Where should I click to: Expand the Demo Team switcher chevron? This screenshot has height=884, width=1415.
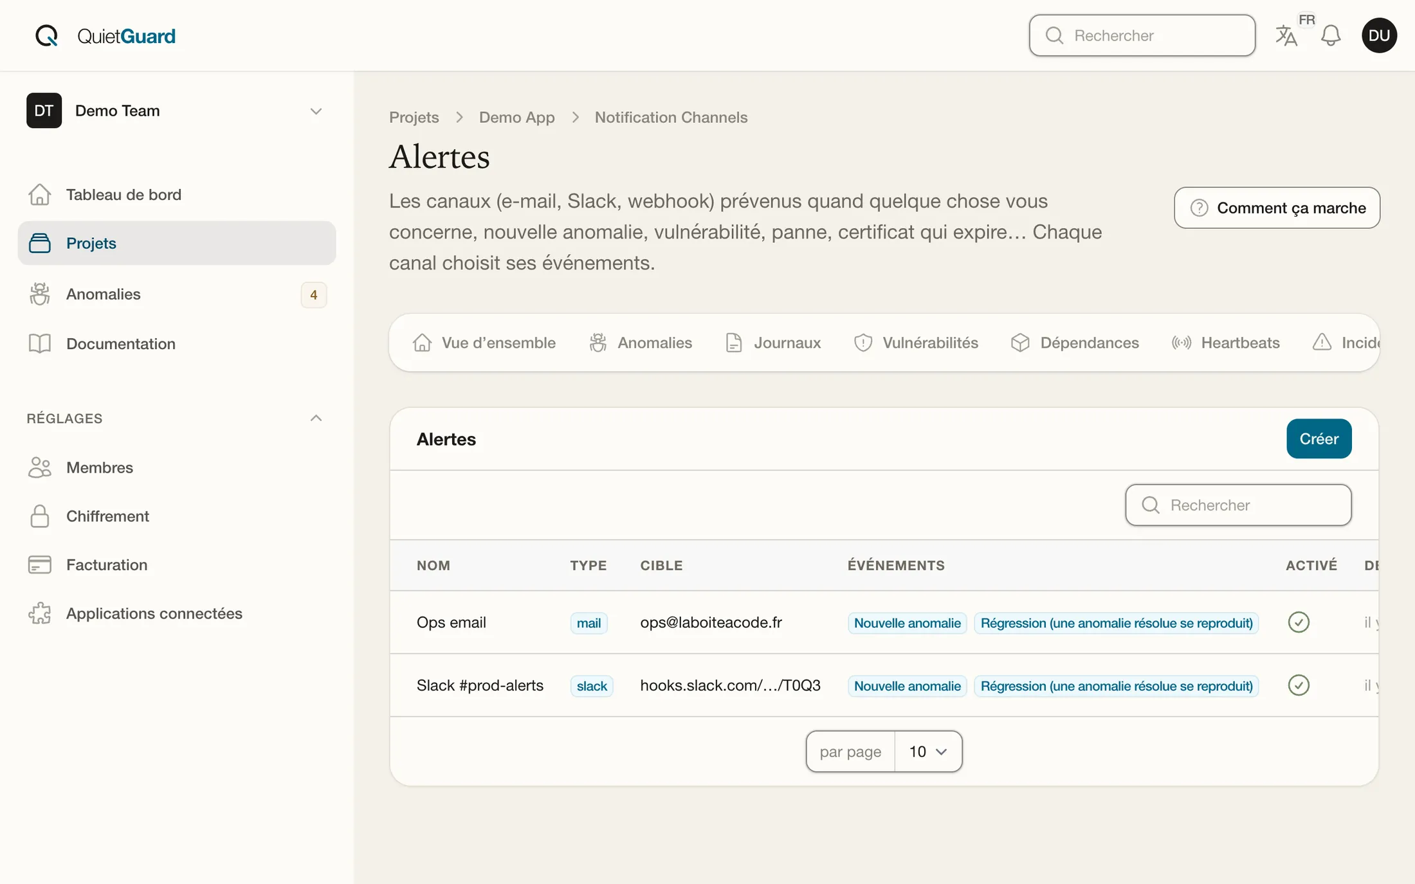pyautogui.click(x=316, y=111)
